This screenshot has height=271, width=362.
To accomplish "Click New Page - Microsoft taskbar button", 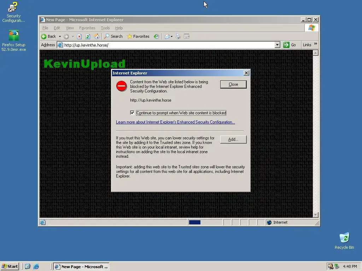I will click(82, 267).
